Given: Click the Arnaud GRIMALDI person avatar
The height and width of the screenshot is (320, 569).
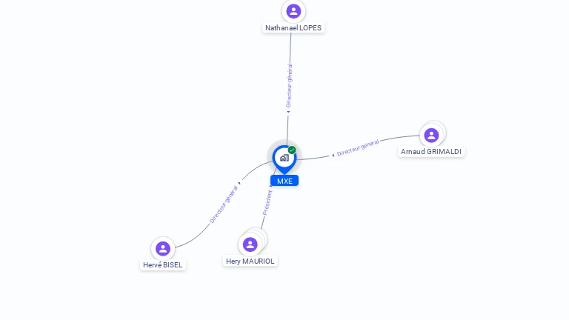Looking at the screenshot, I should (x=431, y=136).
